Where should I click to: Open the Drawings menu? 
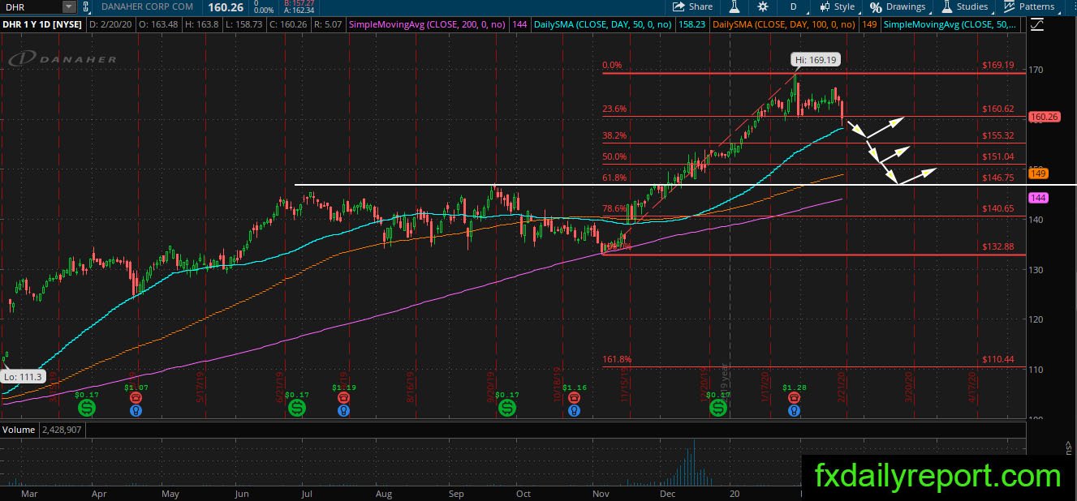point(897,6)
